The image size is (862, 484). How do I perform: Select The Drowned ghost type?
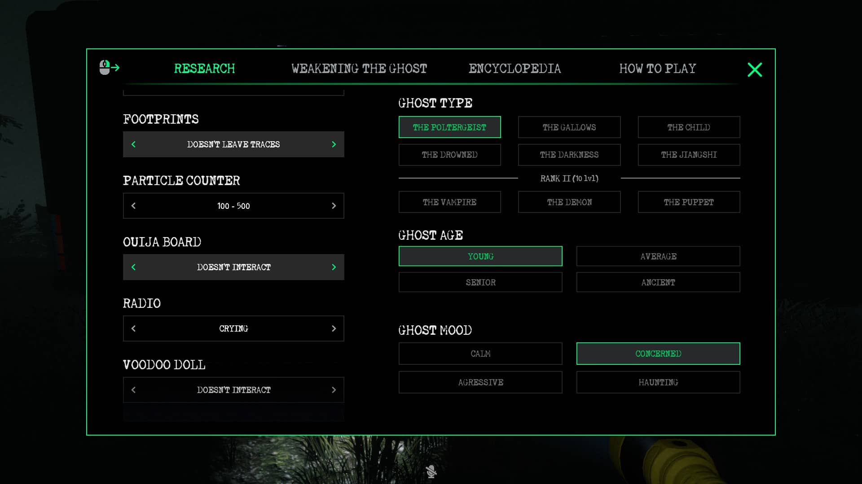449,155
